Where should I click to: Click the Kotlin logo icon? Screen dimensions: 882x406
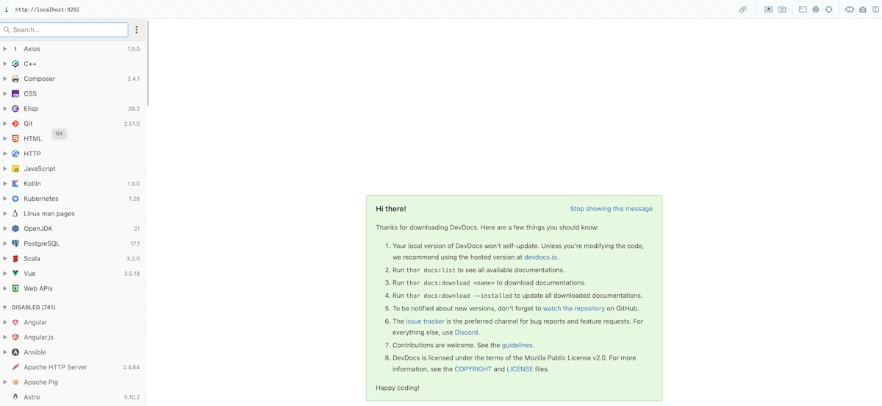[x=15, y=184]
